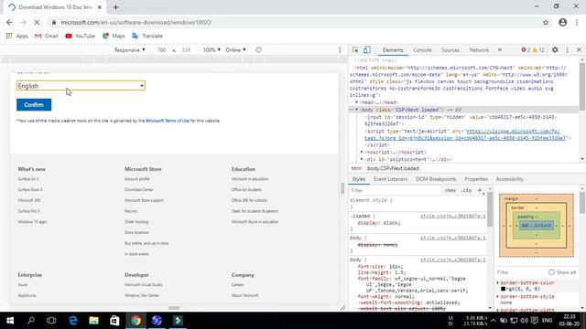Toggle the :hov element state button

[x=450, y=190]
